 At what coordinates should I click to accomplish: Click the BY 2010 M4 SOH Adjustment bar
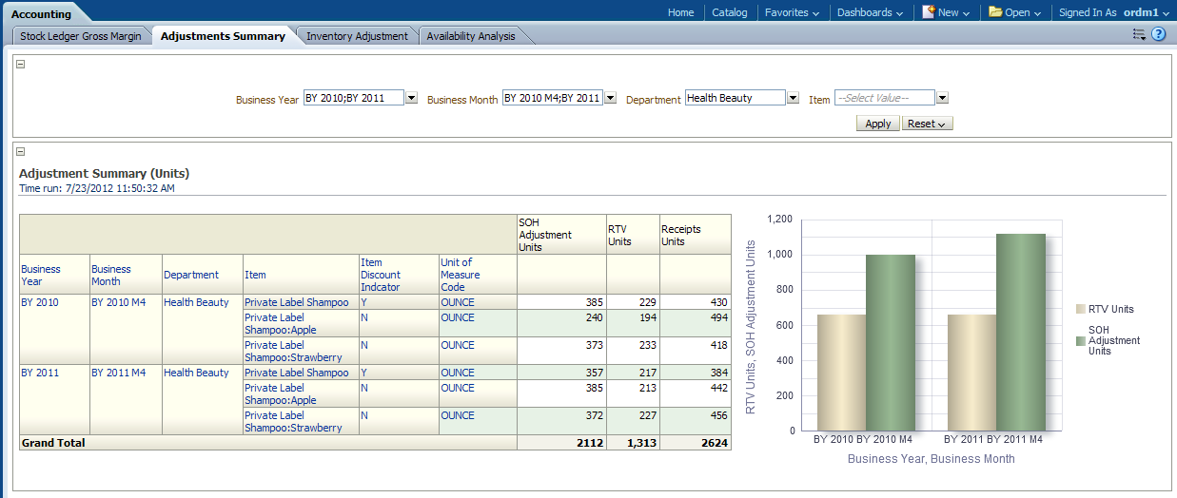pos(891,343)
